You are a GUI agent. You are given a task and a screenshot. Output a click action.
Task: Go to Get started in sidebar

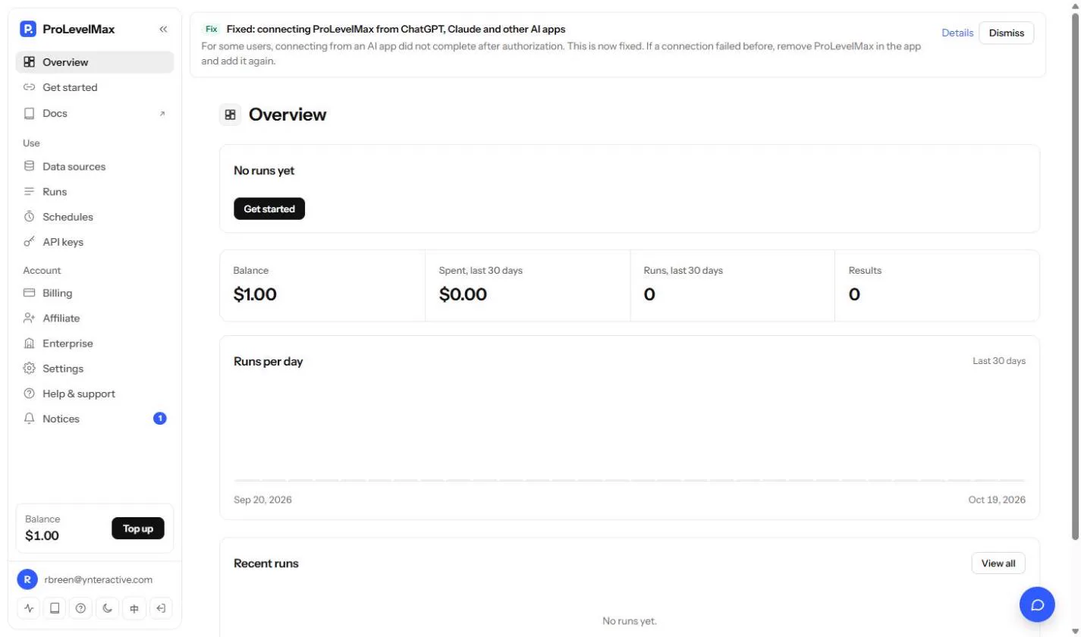95,87
